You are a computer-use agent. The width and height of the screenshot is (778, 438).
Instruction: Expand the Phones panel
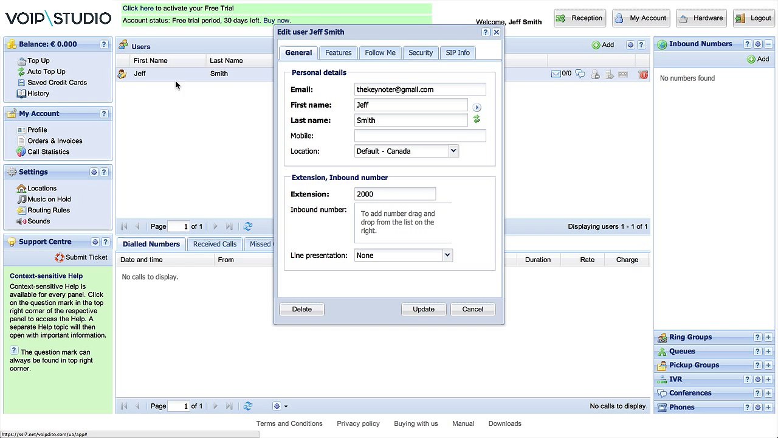(x=768, y=407)
